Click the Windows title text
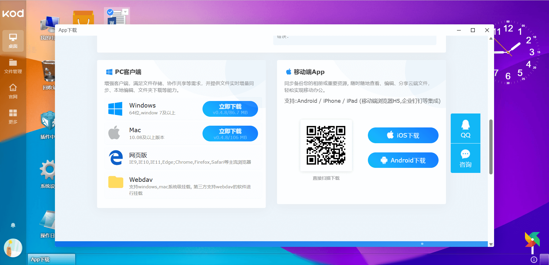The image size is (549, 265). 143,105
